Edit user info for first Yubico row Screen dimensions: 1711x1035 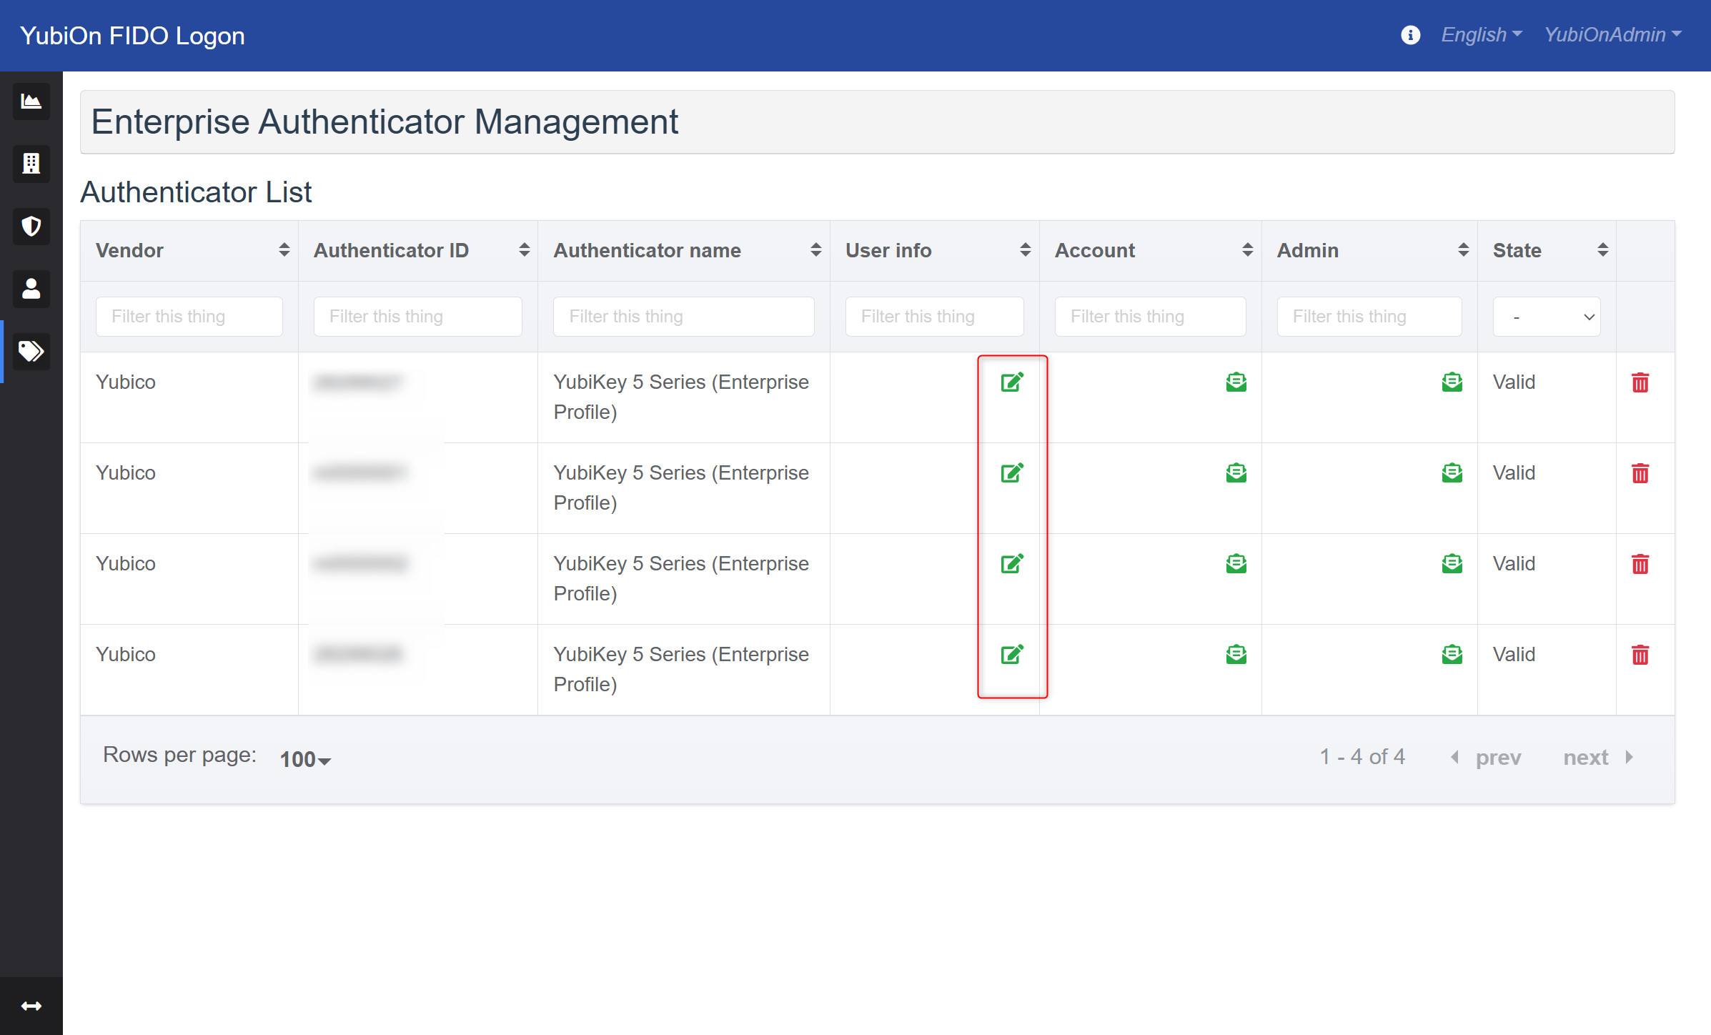(1012, 382)
